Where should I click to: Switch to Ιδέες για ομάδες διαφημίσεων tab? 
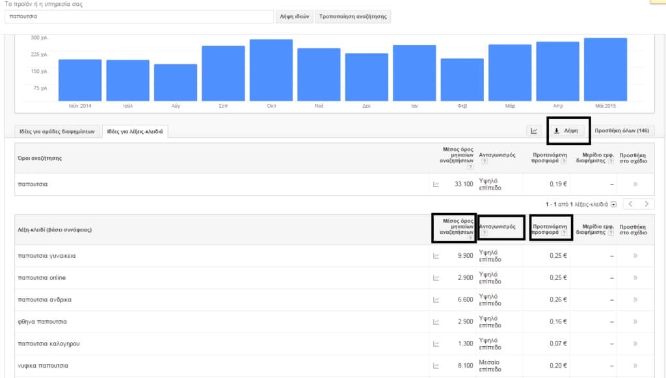(53, 132)
